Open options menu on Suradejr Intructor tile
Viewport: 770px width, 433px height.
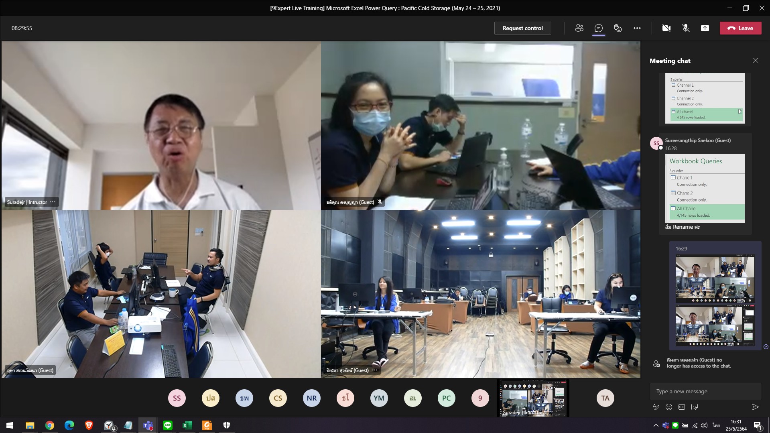pos(53,202)
